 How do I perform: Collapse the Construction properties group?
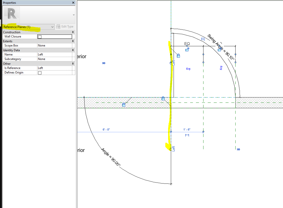tap(73, 32)
